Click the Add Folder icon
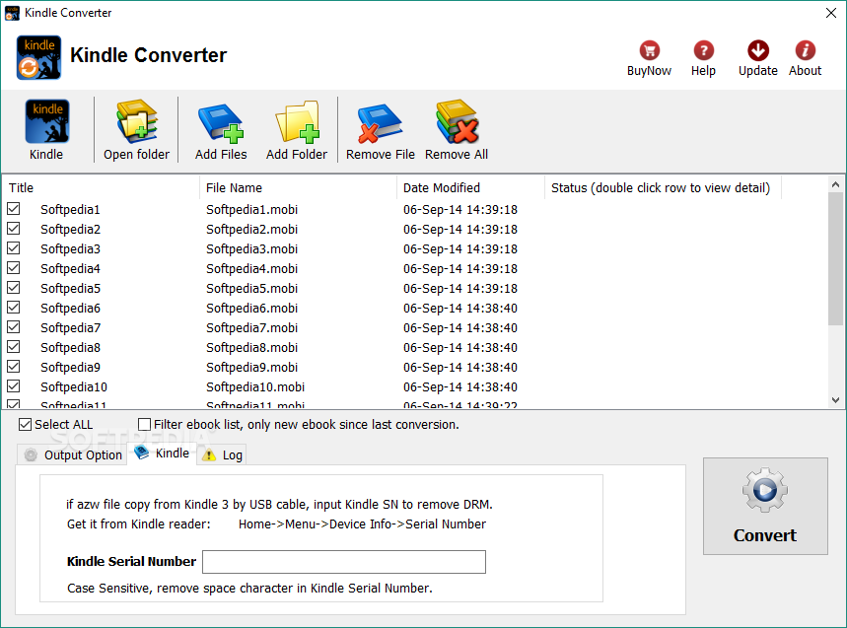 (297, 121)
